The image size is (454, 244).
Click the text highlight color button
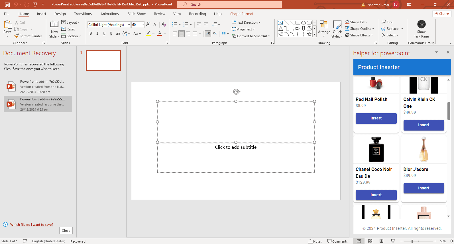[149, 34]
